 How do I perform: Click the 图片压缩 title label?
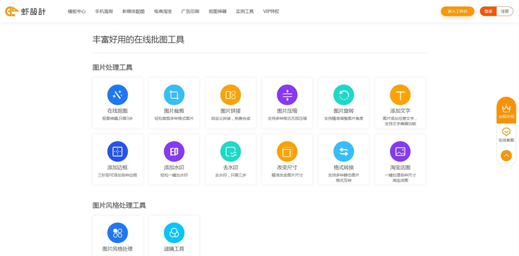tap(287, 111)
